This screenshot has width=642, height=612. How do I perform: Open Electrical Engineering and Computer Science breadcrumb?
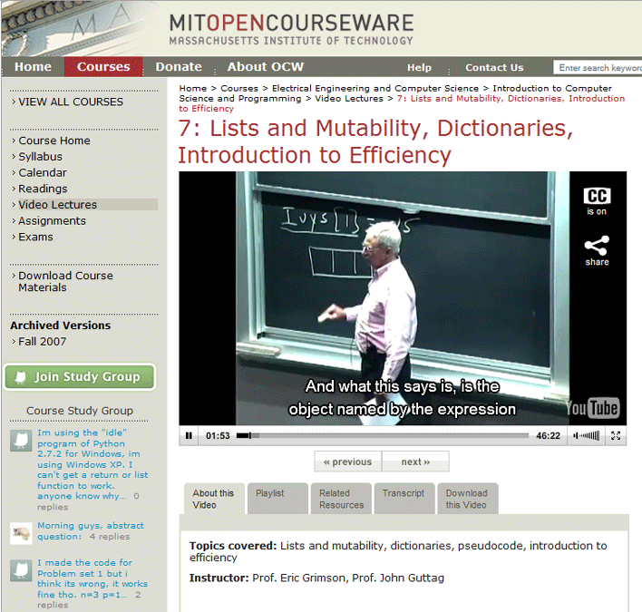tap(375, 89)
